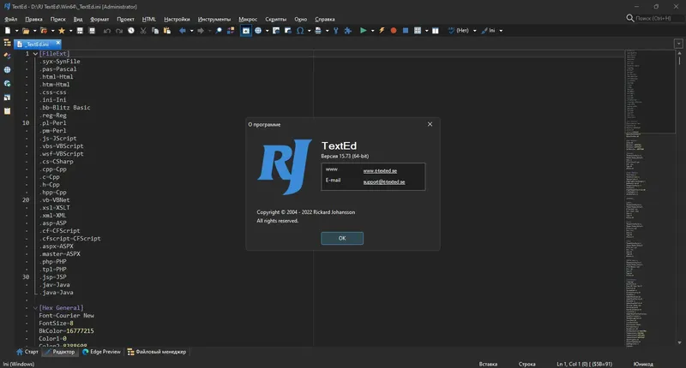Click the tree list icon in left sidebar
The image size is (686, 368).
(7, 43)
